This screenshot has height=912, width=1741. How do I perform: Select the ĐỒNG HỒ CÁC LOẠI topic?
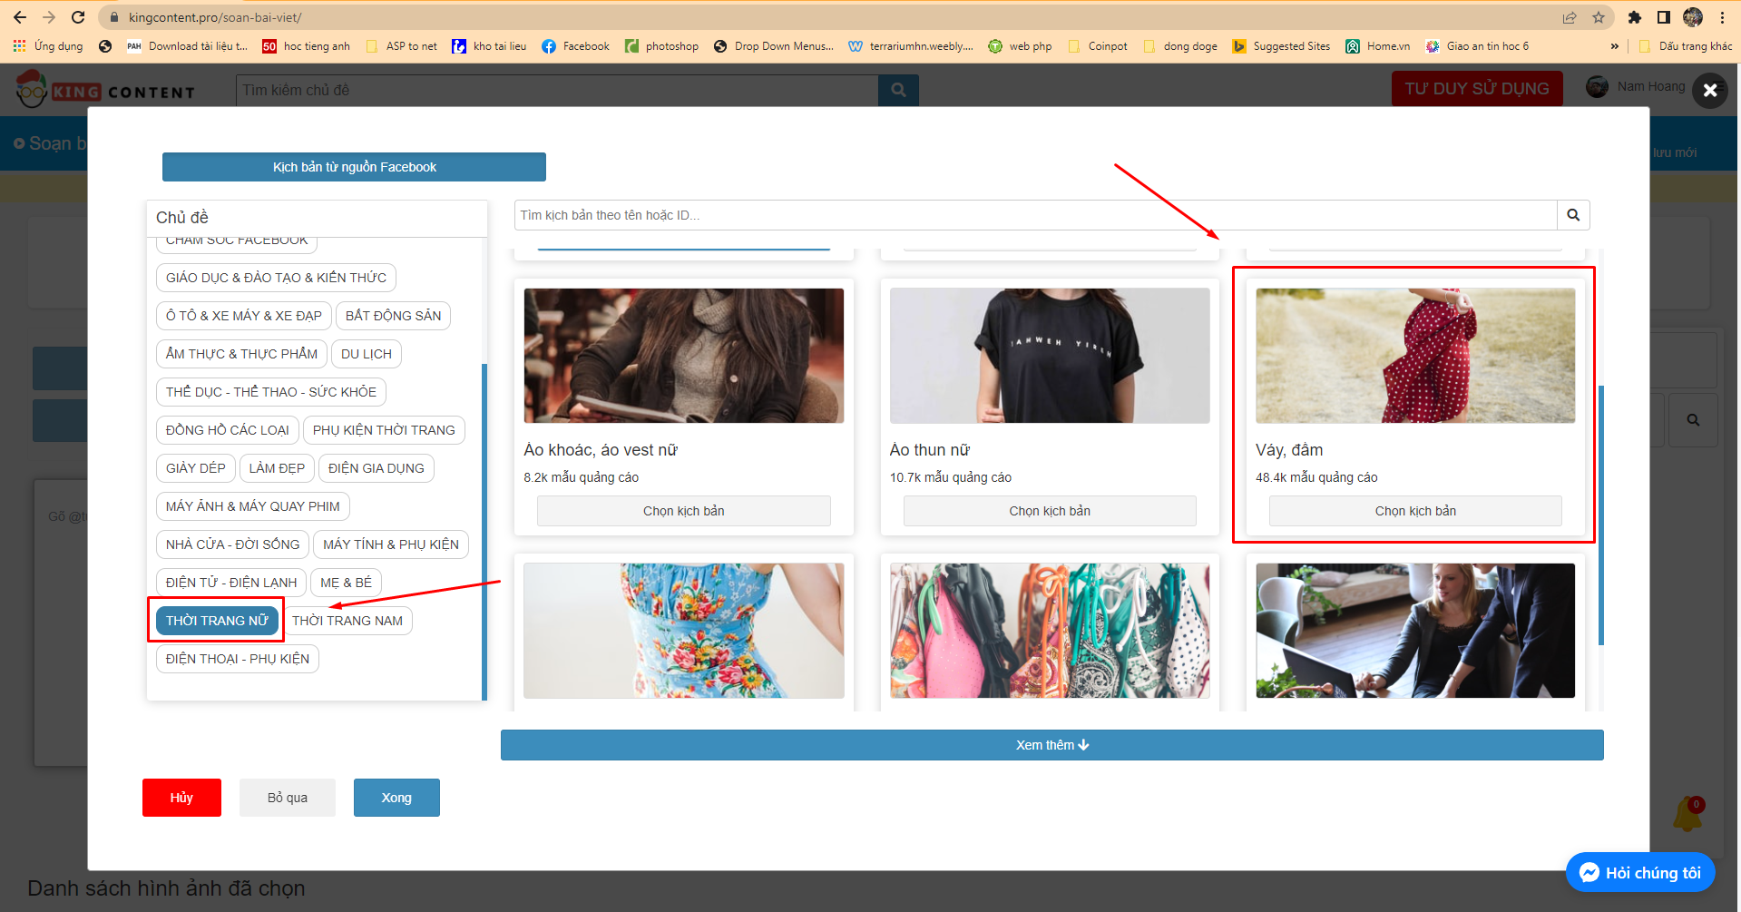point(228,430)
